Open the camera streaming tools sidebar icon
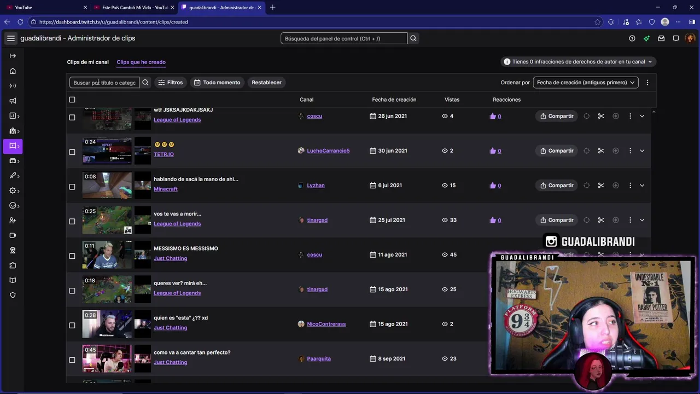This screenshot has height=394, width=700. pyautogui.click(x=13, y=235)
